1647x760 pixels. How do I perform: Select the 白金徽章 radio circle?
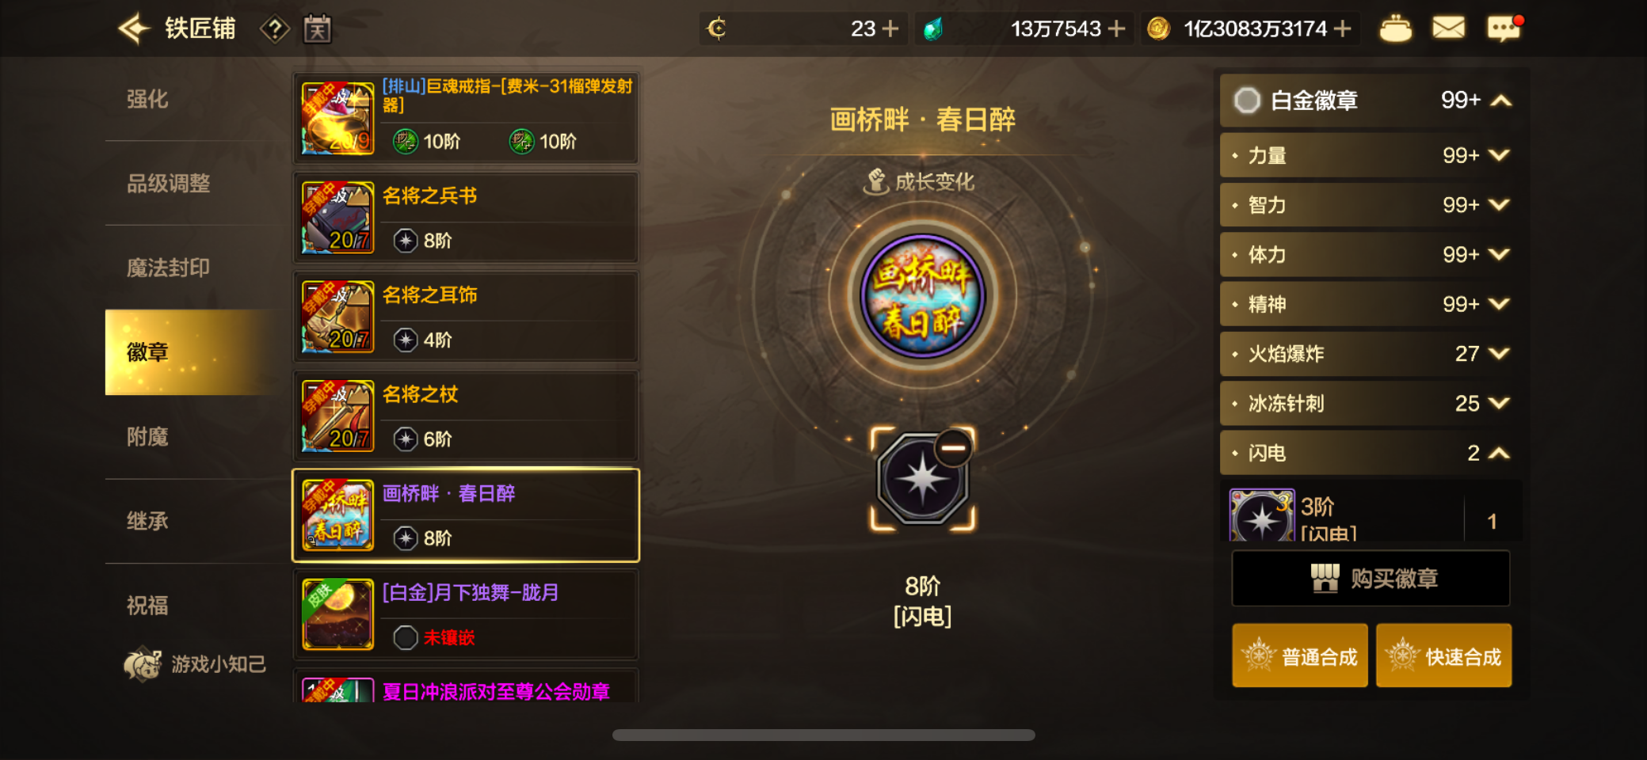(x=1247, y=101)
